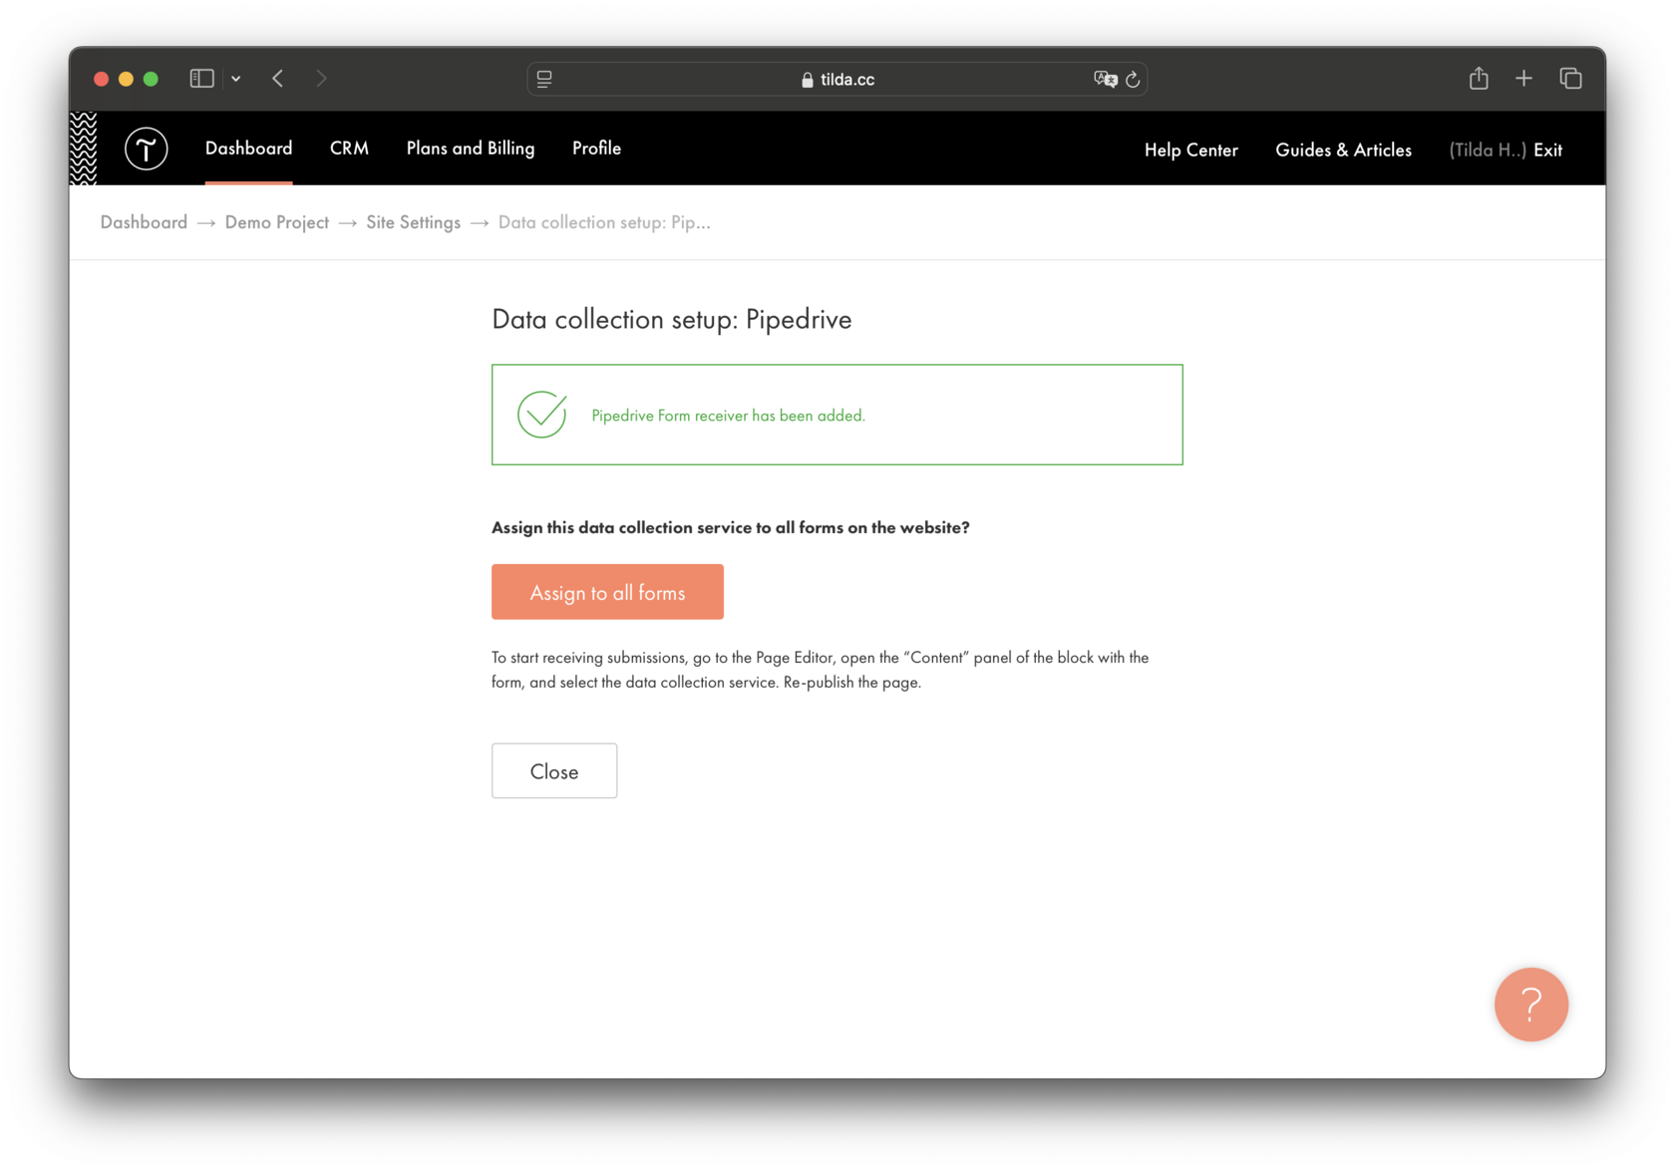
Task: Click the yellow minimize window button
Action: pos(126,79)
